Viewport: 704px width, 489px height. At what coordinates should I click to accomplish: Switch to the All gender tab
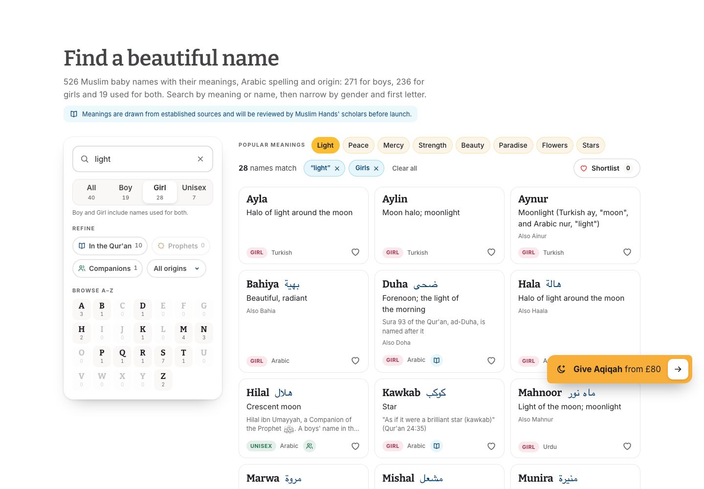(x=91, y=192)
